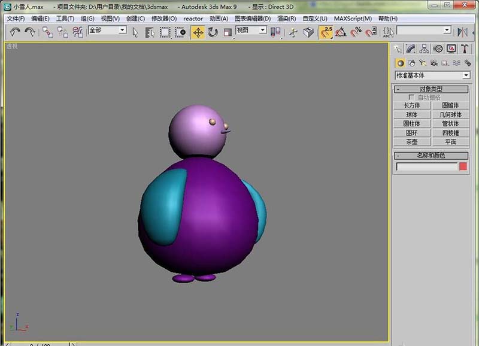The width and height of the screenshot is (479, 346).
Task: Activate the Rotate tool
Action: [213, 32]
